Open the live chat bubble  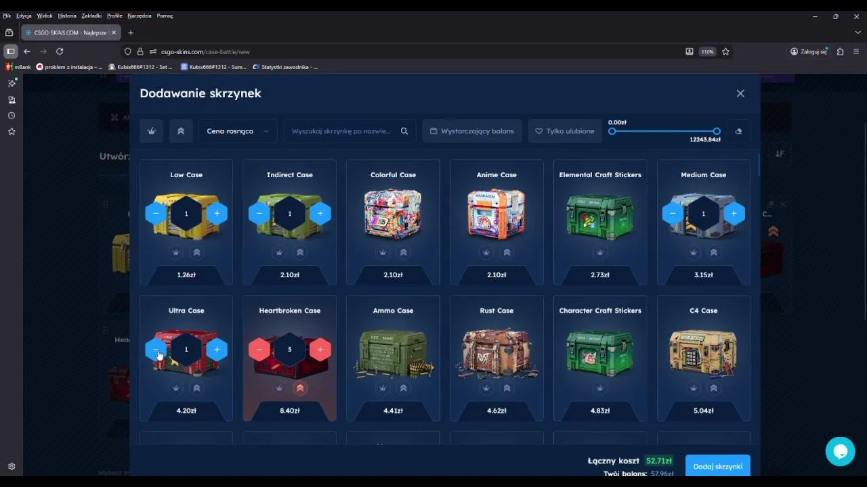point(840,451)
